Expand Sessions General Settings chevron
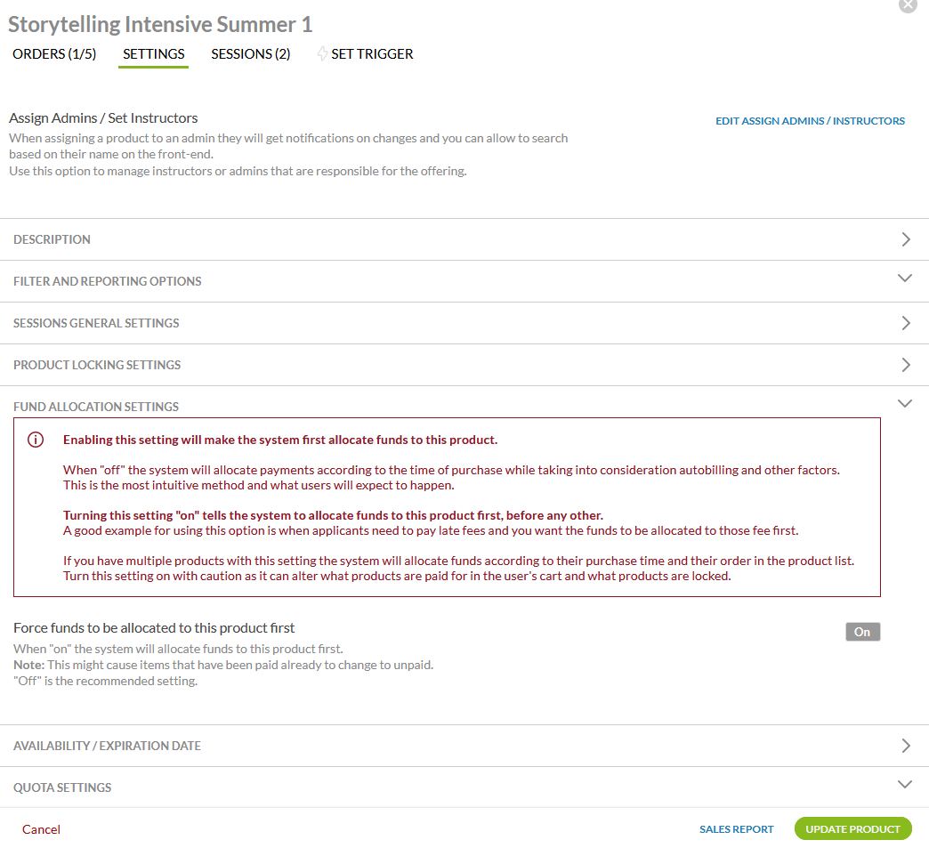The width and height of the screenshot is (929, 848). (x=906, y=323)
